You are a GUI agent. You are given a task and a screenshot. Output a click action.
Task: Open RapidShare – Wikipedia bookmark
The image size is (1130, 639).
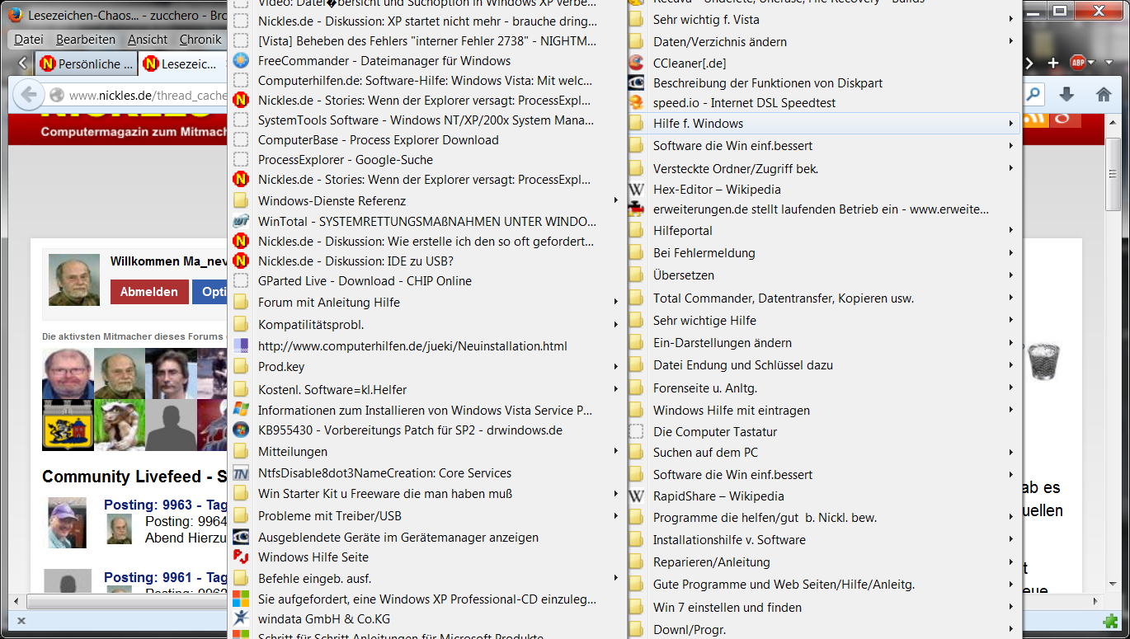825,496
